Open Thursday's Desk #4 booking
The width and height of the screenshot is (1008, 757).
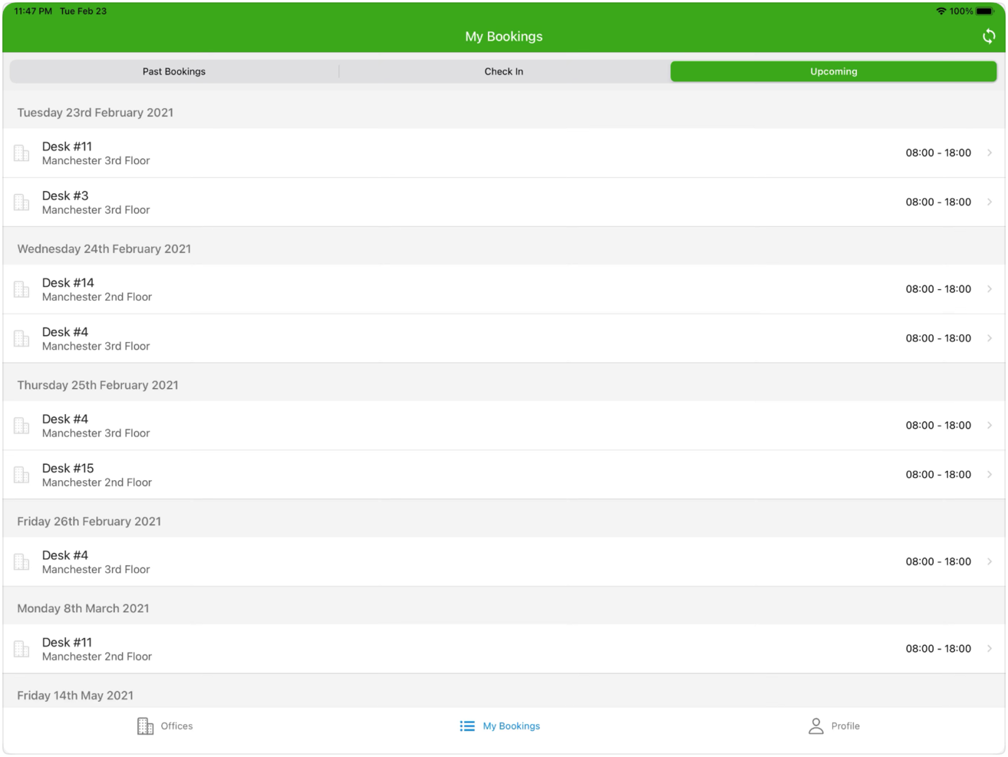[460, 426]
